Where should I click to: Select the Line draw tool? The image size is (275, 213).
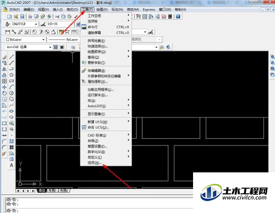[x=12, y=57]
